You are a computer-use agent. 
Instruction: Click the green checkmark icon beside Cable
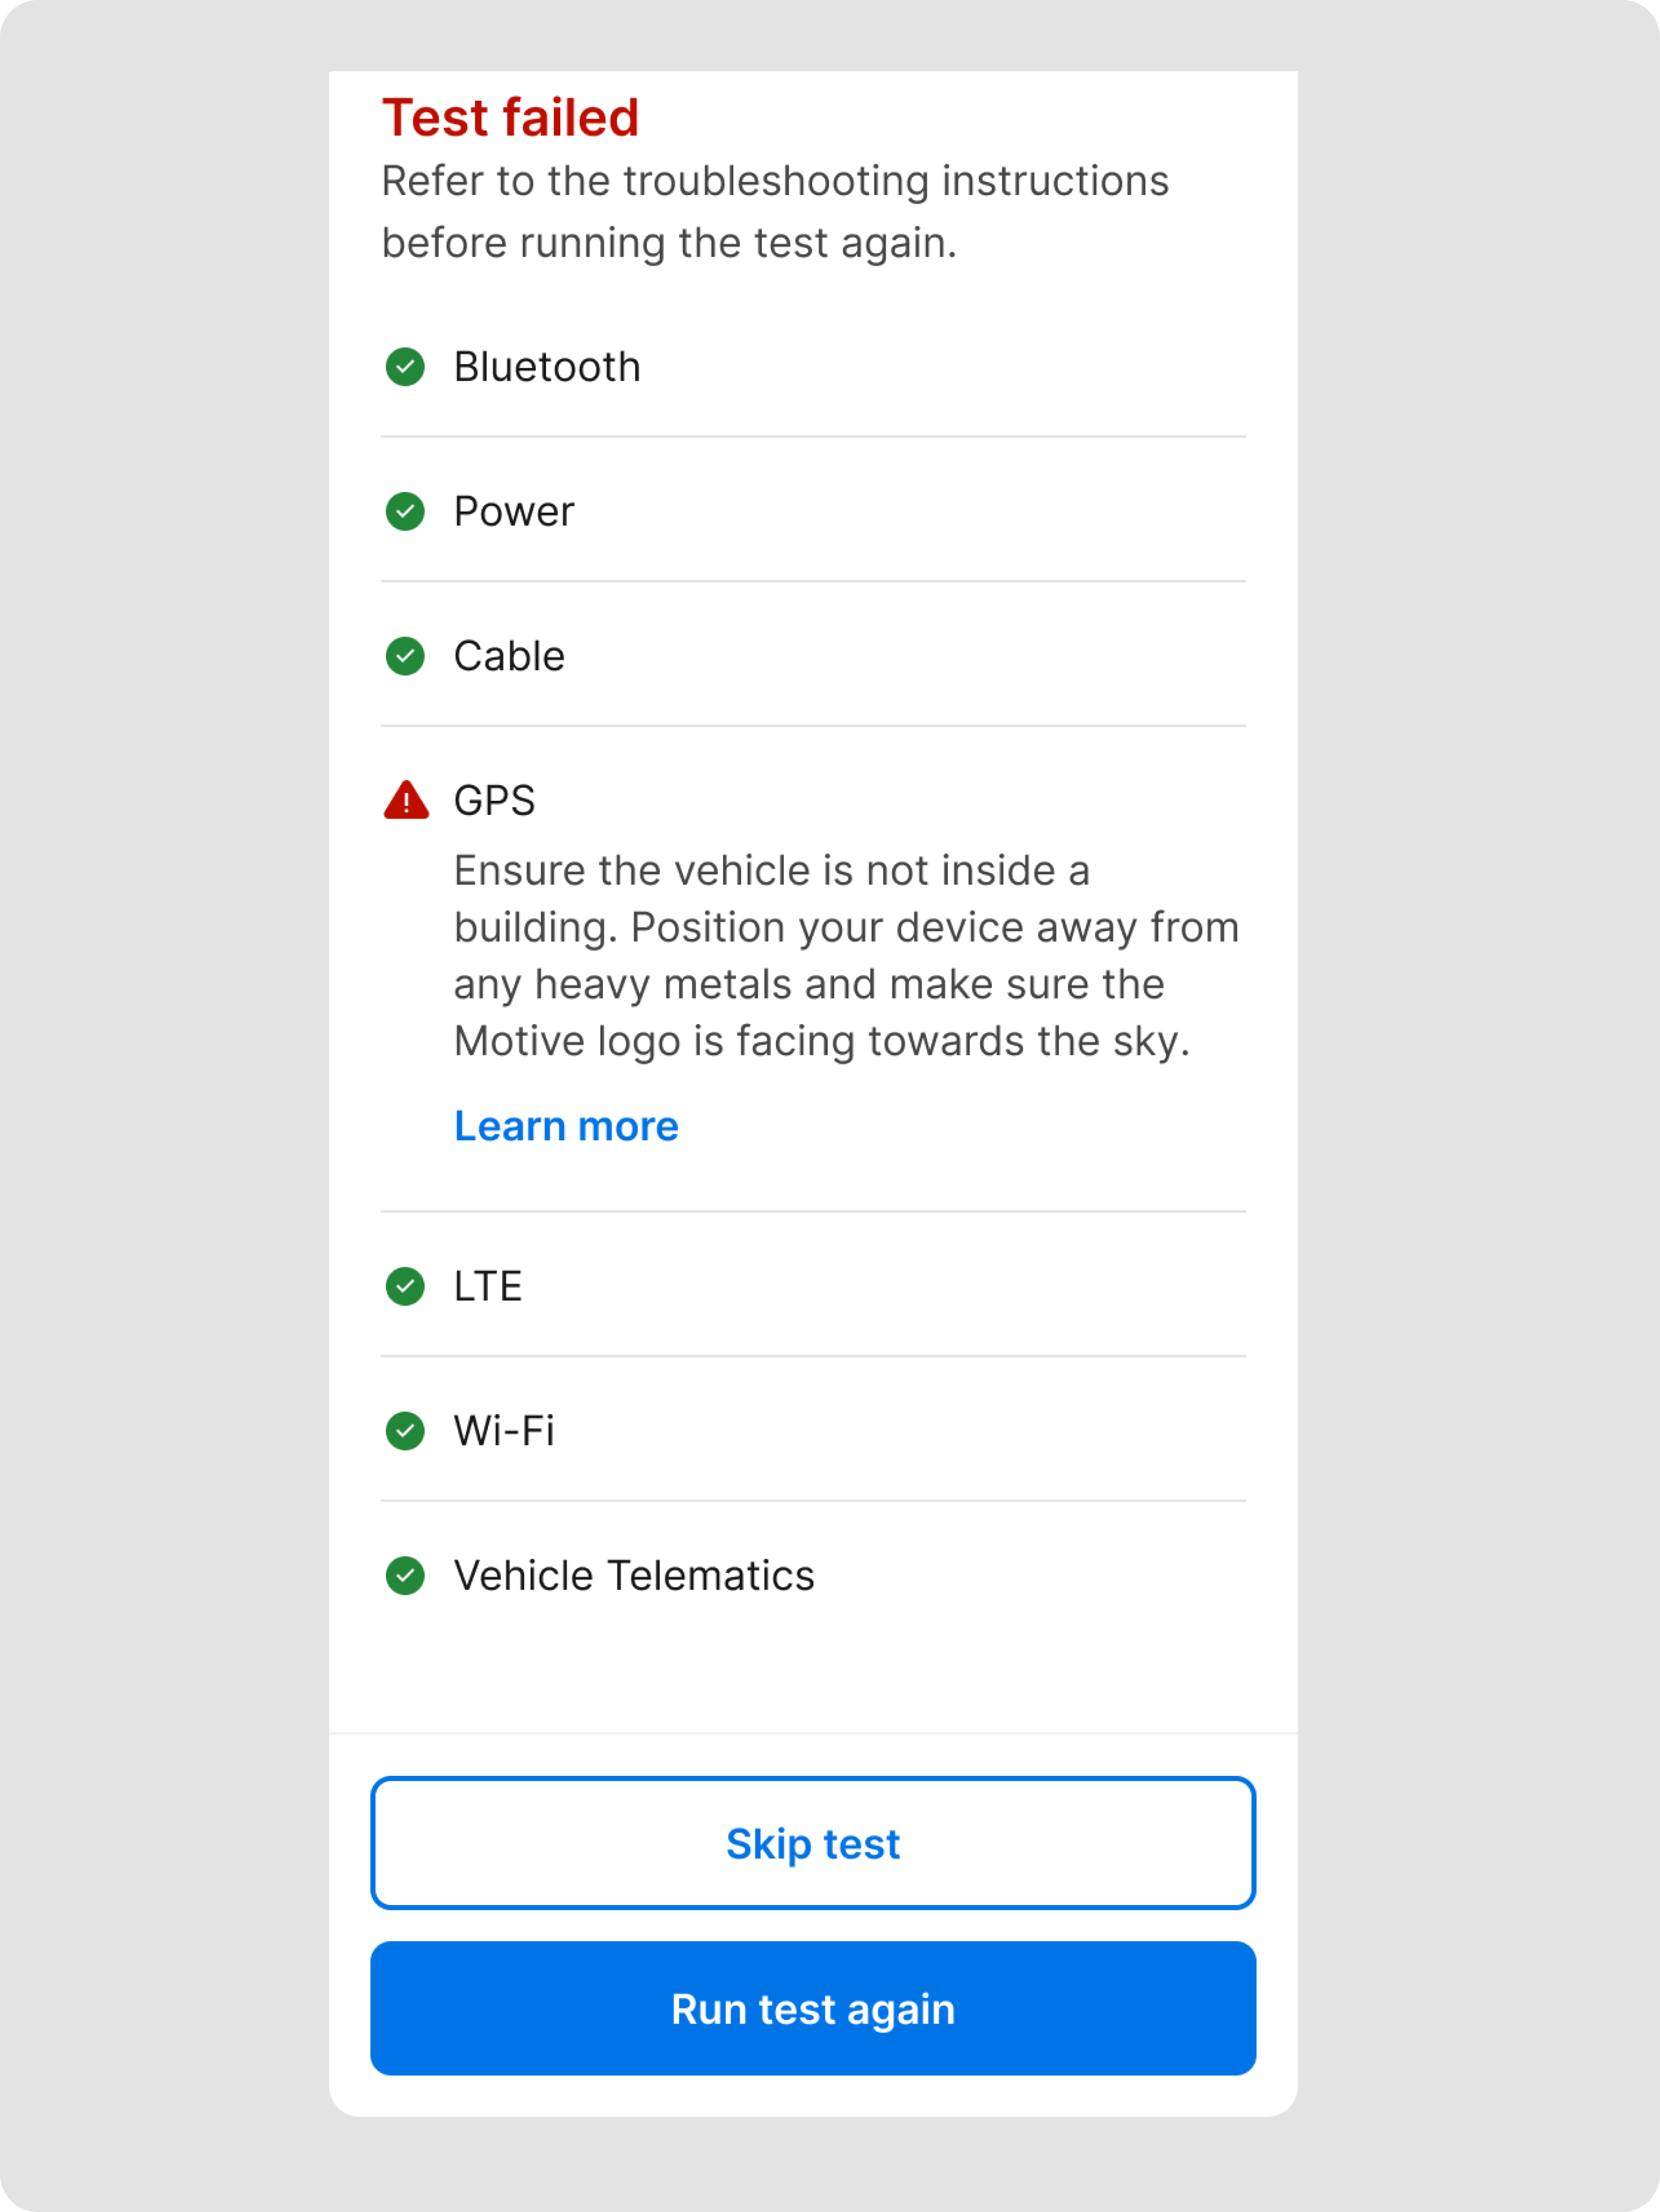405,656
